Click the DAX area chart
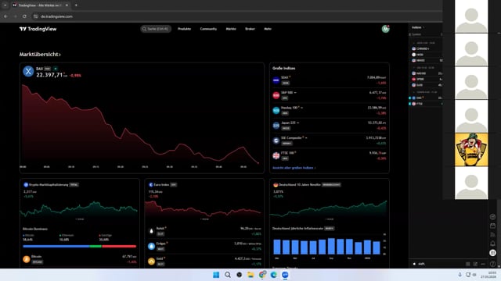This screenshot has width=501, height=281. (x=141, y=124)
